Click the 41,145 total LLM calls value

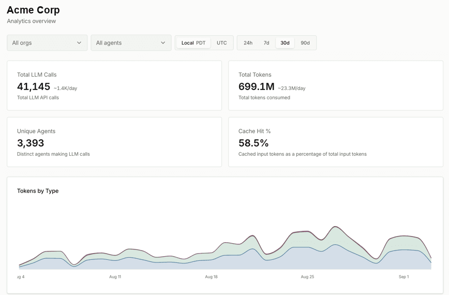pos(34,86)
